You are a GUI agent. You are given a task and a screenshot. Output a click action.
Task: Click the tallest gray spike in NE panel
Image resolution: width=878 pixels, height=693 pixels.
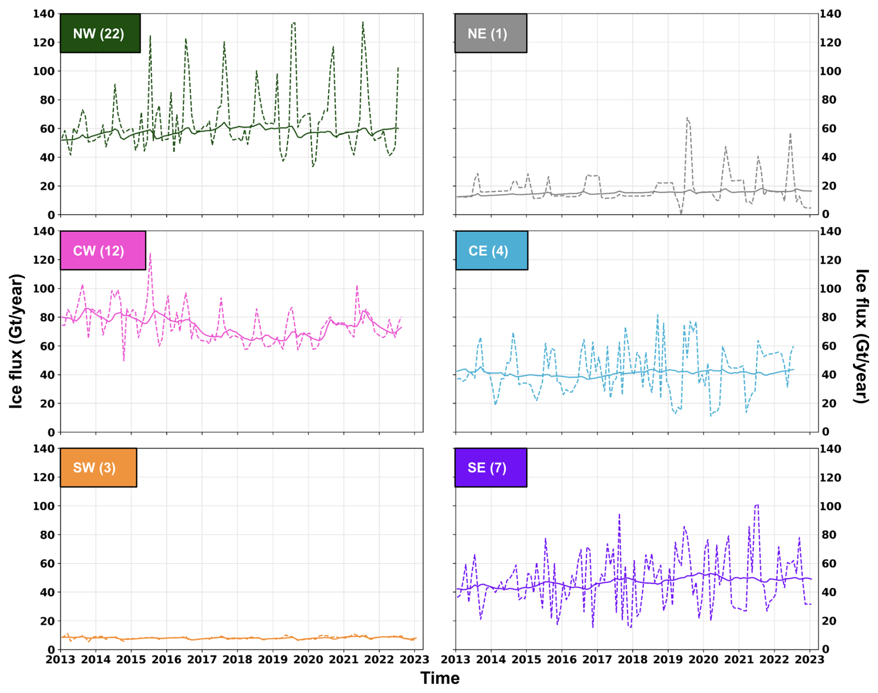click(x=687, y=118)
